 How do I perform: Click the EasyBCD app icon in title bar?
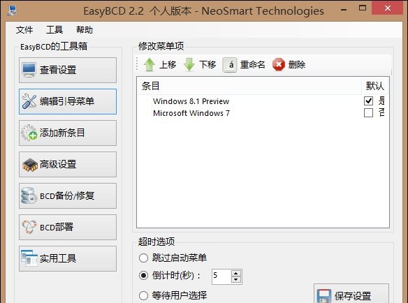click(x=12, y=10)
